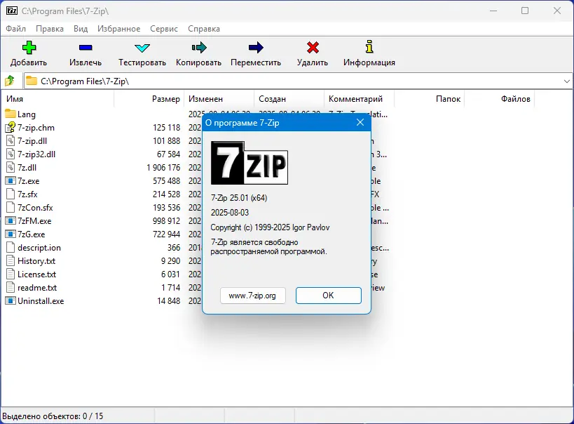Sort by the Изменен column header
This screenshot has width=574, height=424.
tap(219, 99)
